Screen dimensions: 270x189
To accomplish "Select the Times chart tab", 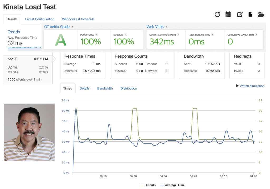I will 67,88.
